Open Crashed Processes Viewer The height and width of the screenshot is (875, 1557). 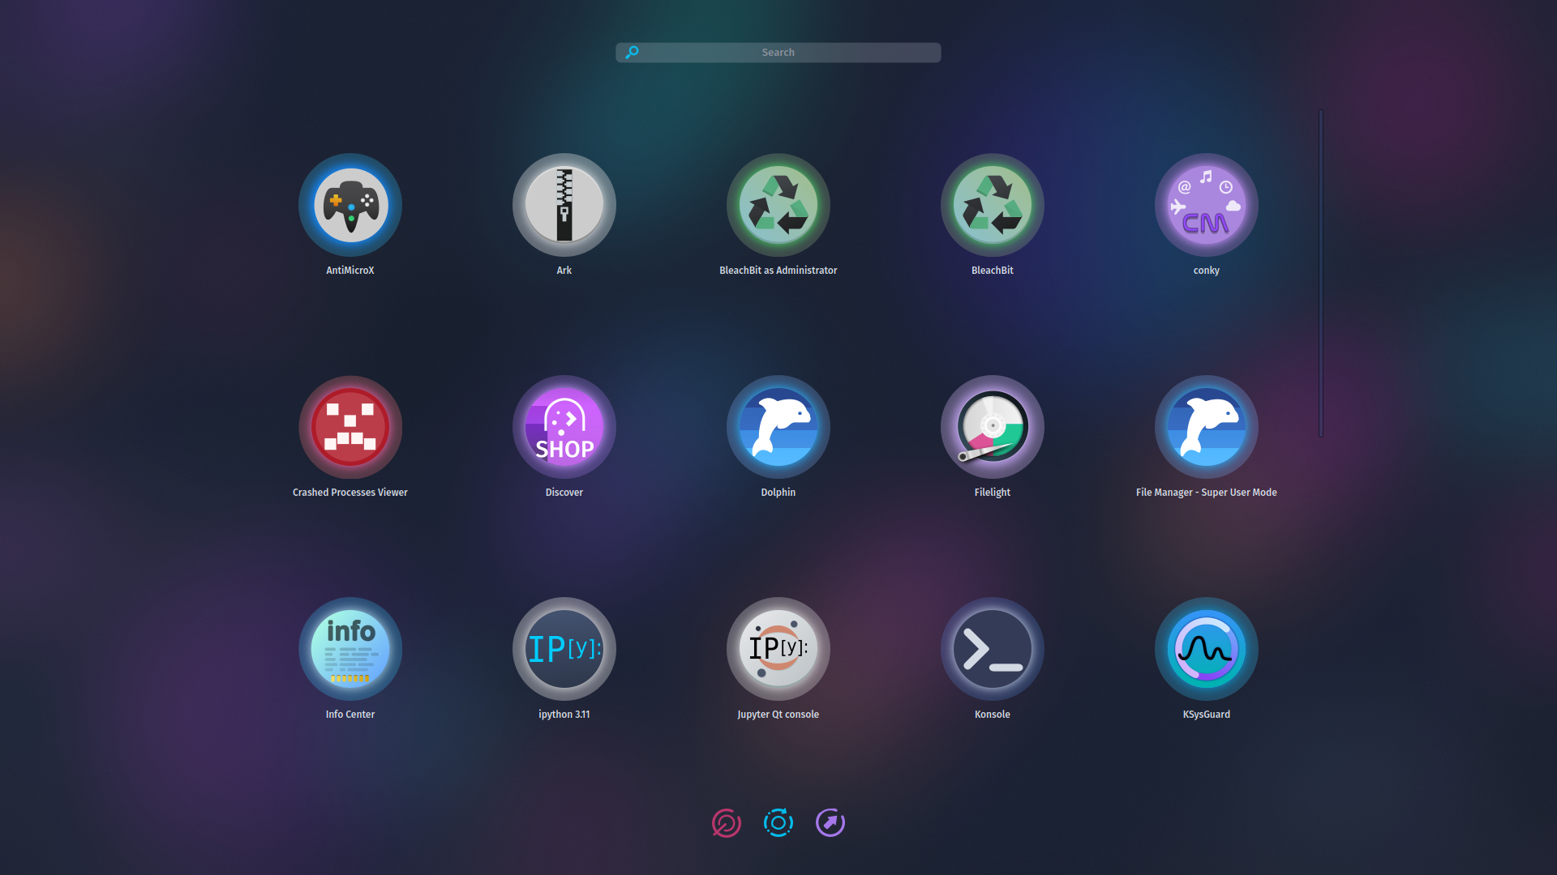[x=350, y=427]
